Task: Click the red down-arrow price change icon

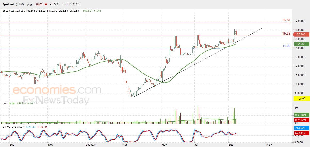Action: click(x=46, y=4)
